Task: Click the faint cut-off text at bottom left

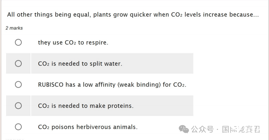Action: (15, 139)
